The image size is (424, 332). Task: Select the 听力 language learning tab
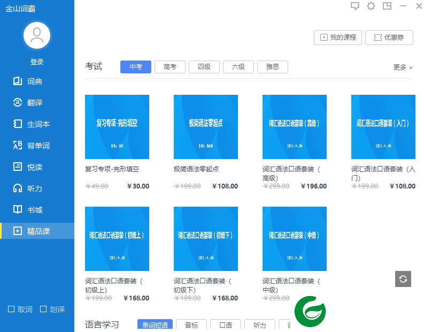[260, 324]
